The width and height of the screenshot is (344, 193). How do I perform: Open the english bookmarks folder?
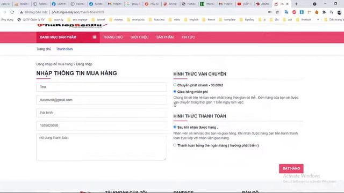(191, 20)
